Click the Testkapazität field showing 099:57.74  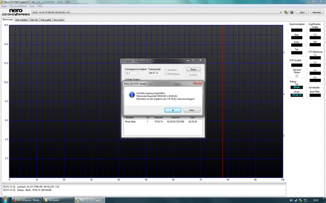click(x=154, y=73)
